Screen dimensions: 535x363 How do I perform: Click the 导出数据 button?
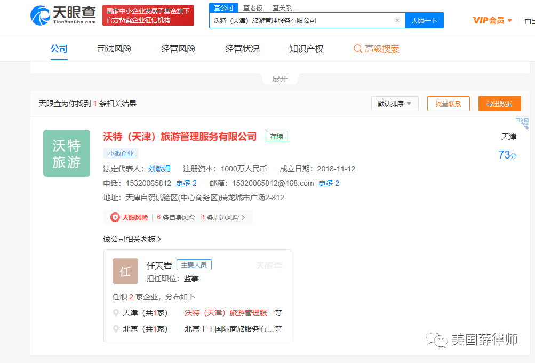[x=499, y=104]
